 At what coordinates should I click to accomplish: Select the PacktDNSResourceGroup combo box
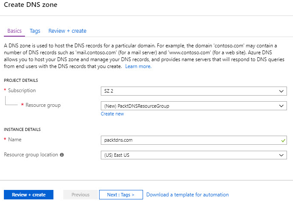point(194,106)
